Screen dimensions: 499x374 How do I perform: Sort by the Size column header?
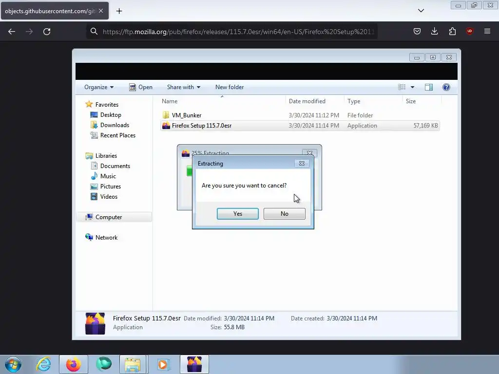click(422, 101)
